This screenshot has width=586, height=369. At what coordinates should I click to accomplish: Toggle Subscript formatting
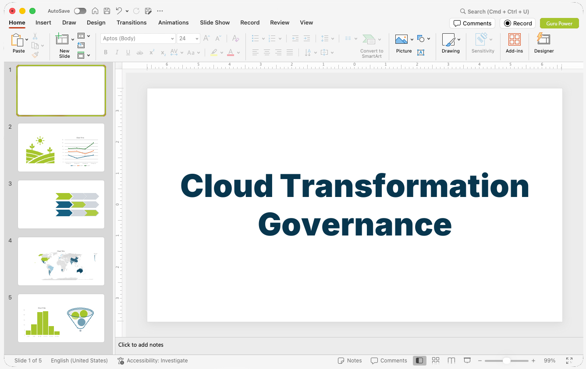pos(163,53)
